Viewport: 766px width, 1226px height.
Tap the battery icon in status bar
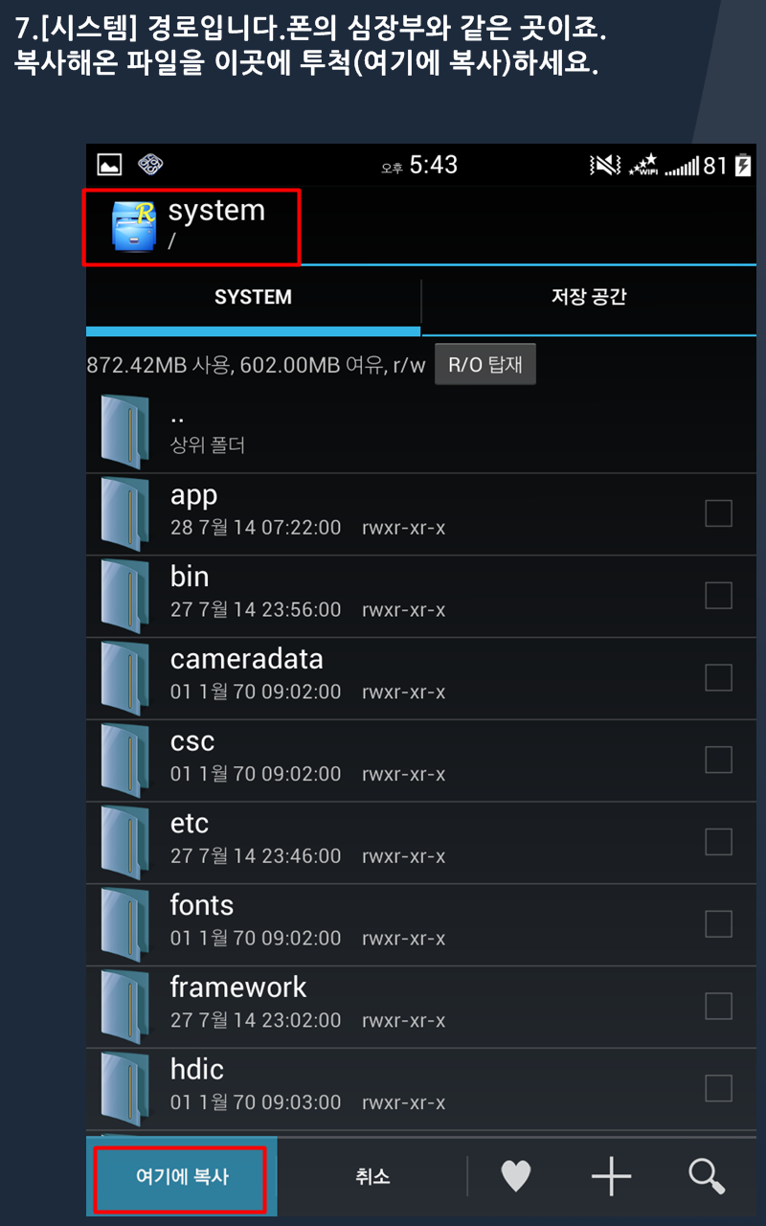pyautogui.click(x=743, y=166)
